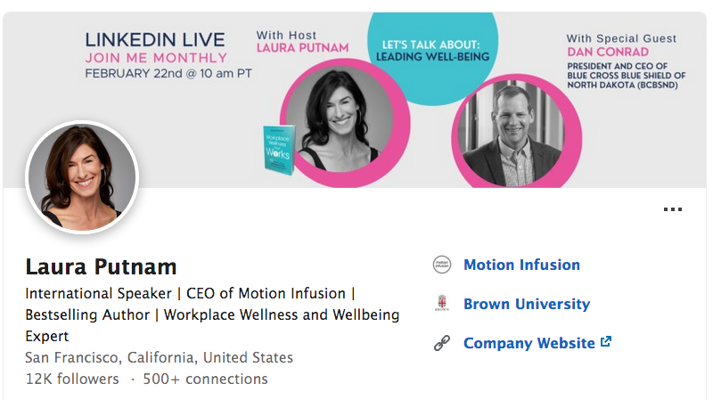Click the 12K followers count
This screenshot has width=713, height=400.
[71, 379]
